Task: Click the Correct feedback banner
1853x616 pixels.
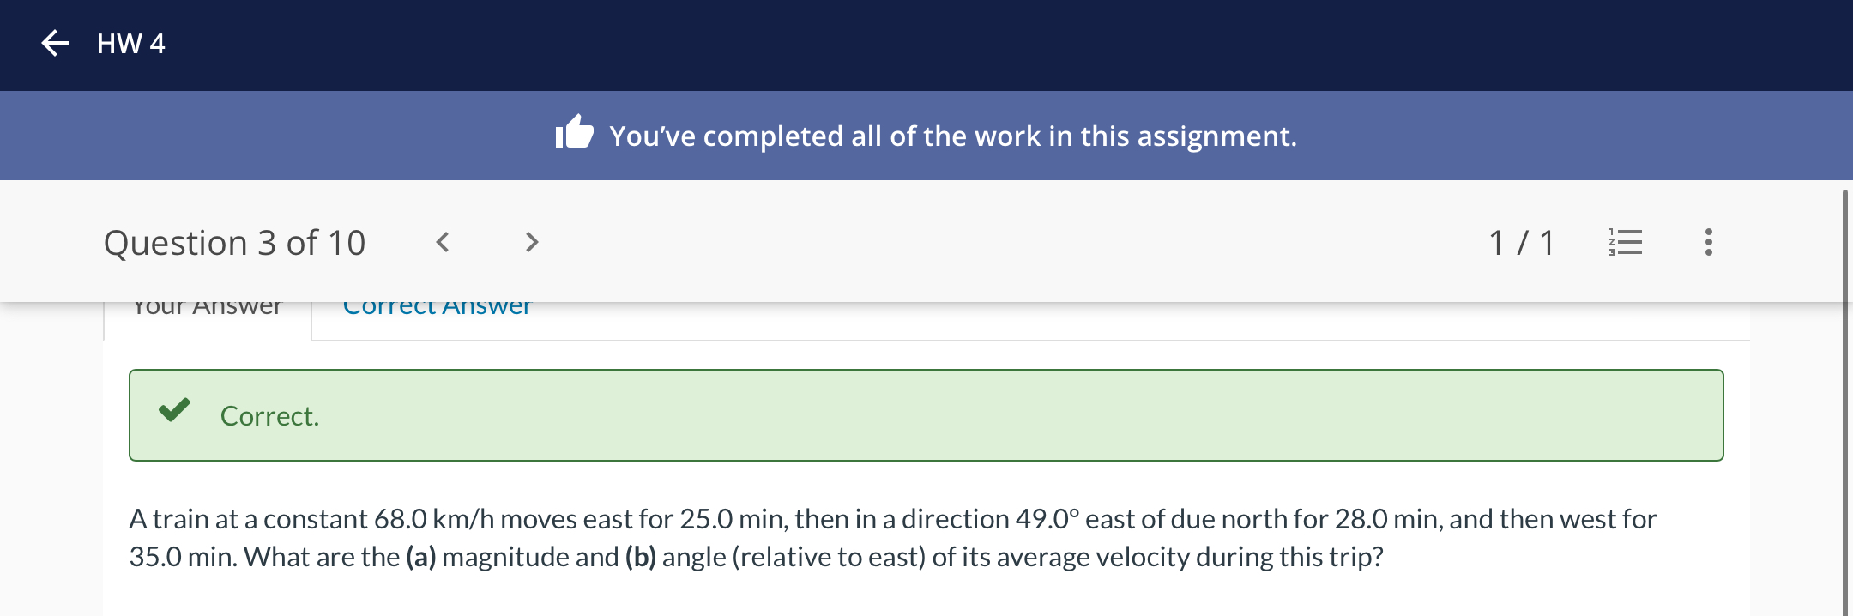Action: coord(926,415)
